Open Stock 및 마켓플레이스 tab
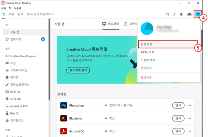Viewport: 208px width, 137px height. (40, 14)
